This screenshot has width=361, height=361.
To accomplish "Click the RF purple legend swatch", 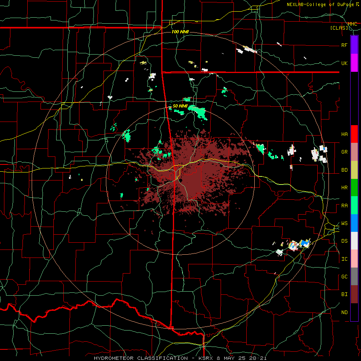I will point(354,45).
